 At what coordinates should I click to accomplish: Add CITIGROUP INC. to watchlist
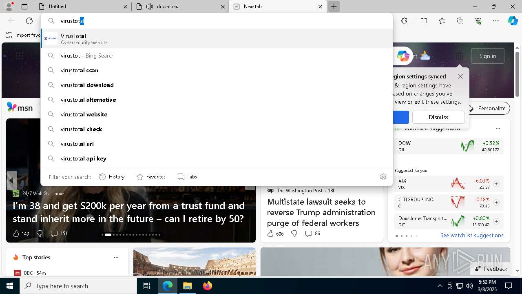click(496, 203)
